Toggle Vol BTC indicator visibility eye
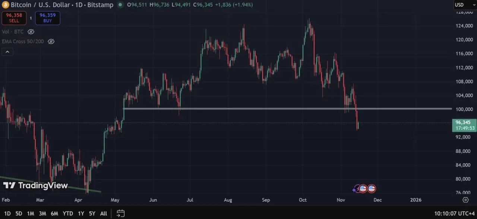This screenshot has width=477, height=219. pos(31,32)
